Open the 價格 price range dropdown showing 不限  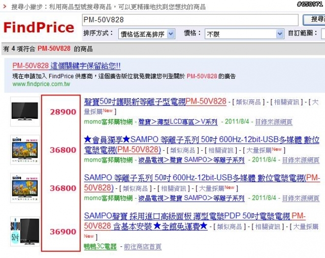(x=244, y=34)
